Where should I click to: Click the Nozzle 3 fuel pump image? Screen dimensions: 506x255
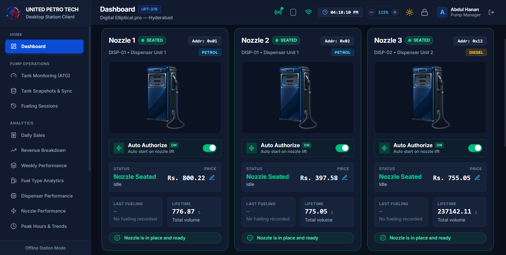point(430,97)
